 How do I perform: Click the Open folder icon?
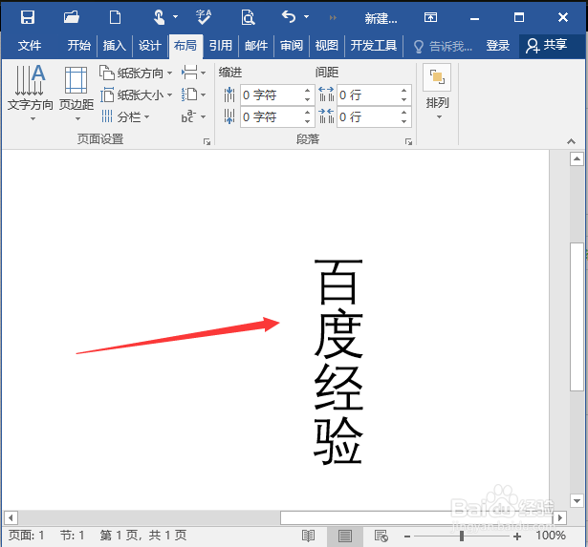[72, 17]
